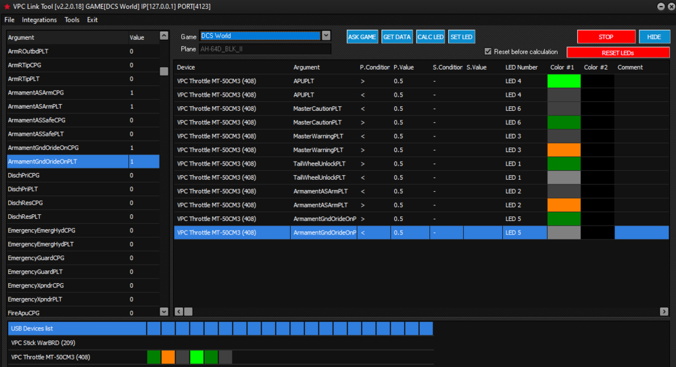Click green Color #1 swatch in TailWheelUnlockPLT > row
676x367 pixels.
click(564, 164)
